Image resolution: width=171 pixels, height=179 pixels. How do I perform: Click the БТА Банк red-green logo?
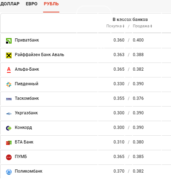click(9, 143)
